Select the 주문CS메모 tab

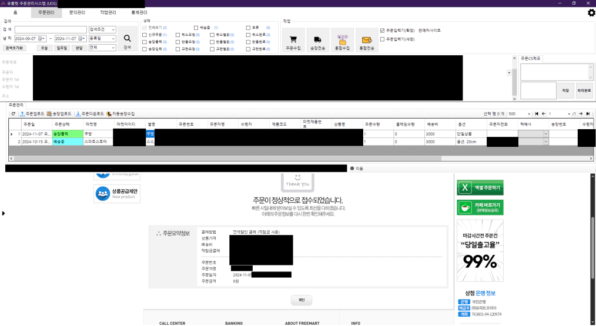[531, 59]
